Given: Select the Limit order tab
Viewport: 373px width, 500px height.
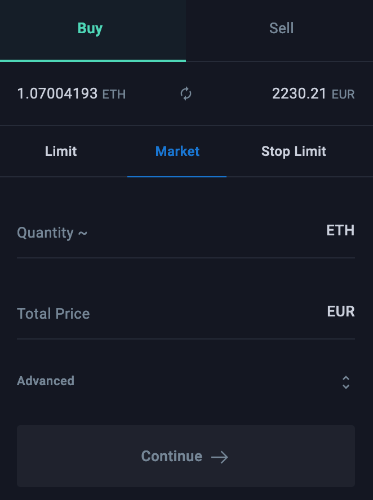Looking at the screenshot, I should 60,151.
